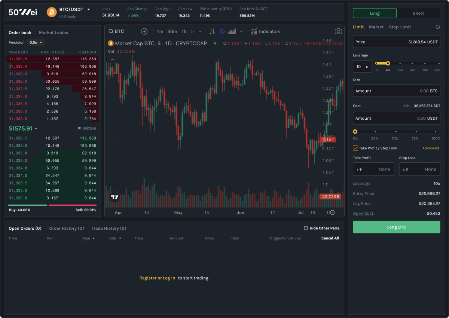Image resolution: width=449 pixels, height=318 pixels.
Task: Select the area chart style icon
Action: [x=232, y=31]
